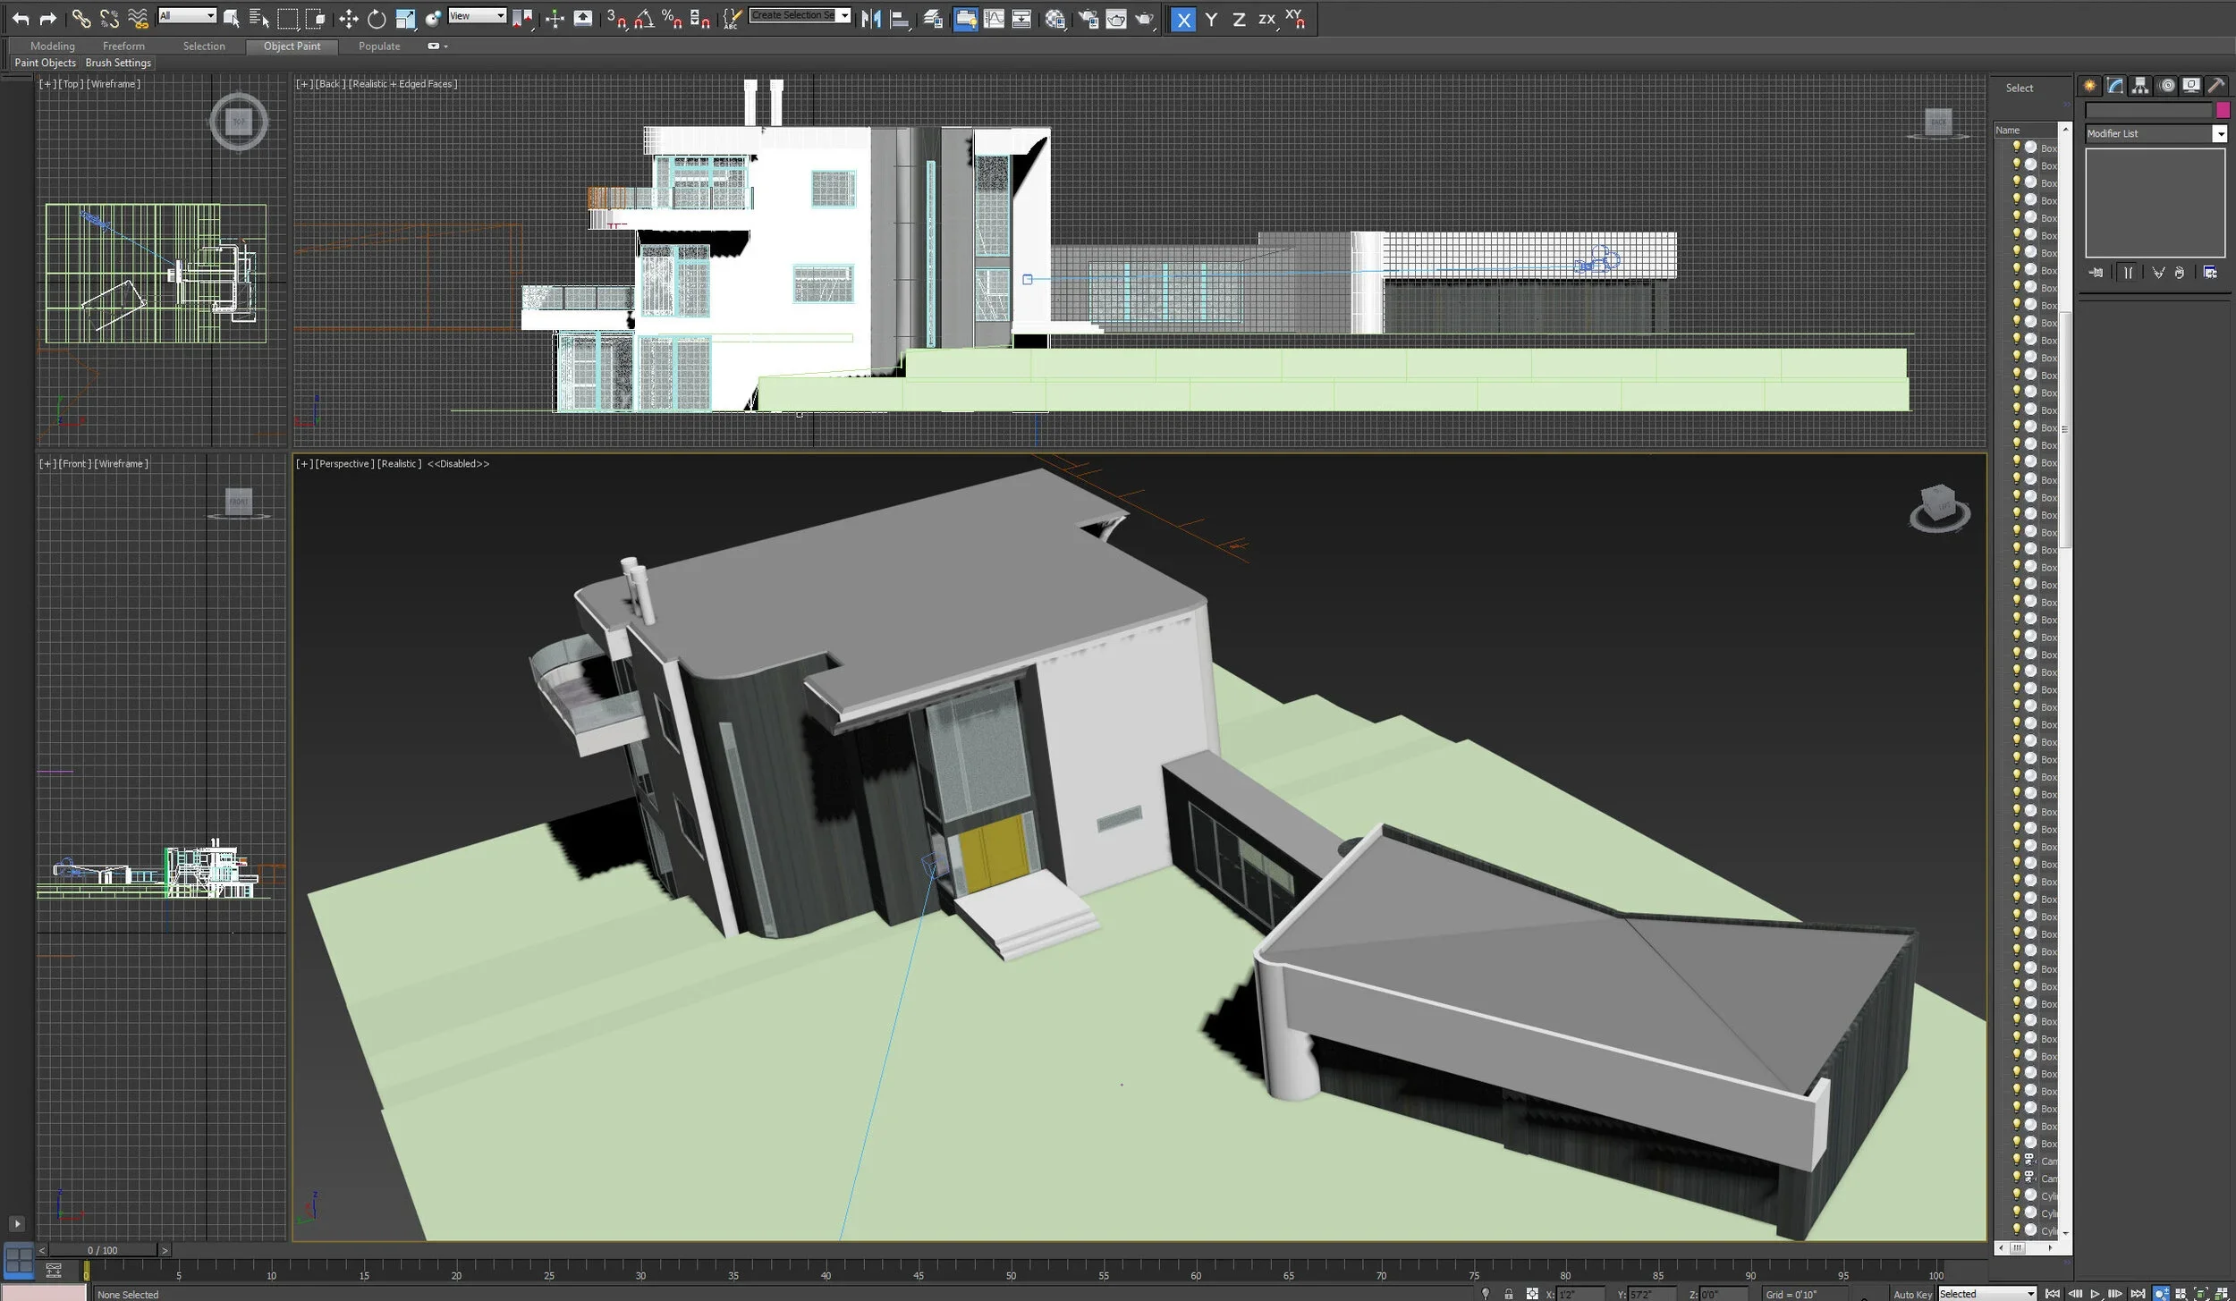Click the Auto Key button
This screenshot has height=1301, width=2236.
click(1912, 1294)
